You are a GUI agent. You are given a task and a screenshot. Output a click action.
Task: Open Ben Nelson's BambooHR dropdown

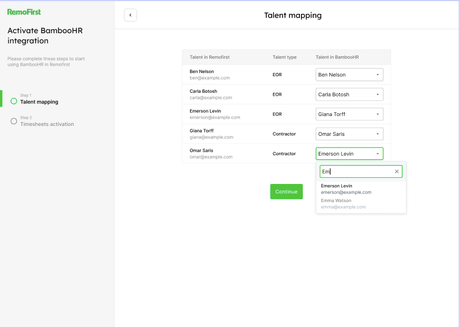coord(349,75)
